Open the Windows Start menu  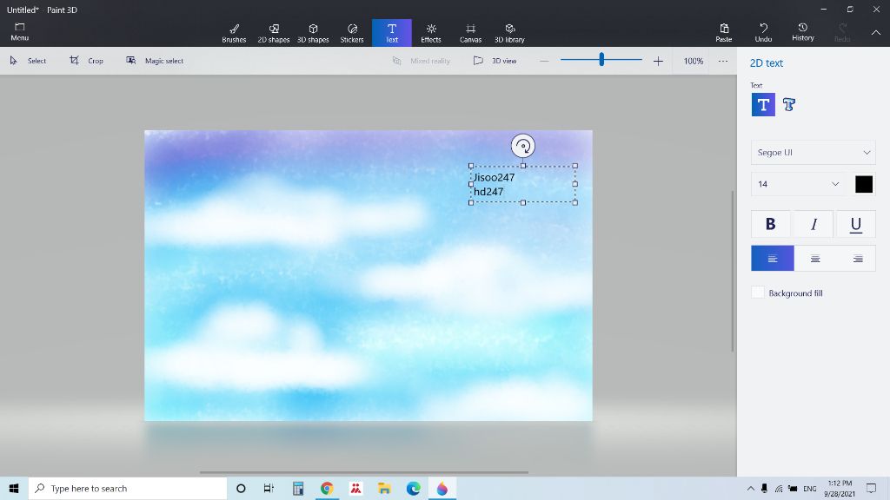click(x=14, y=488)
